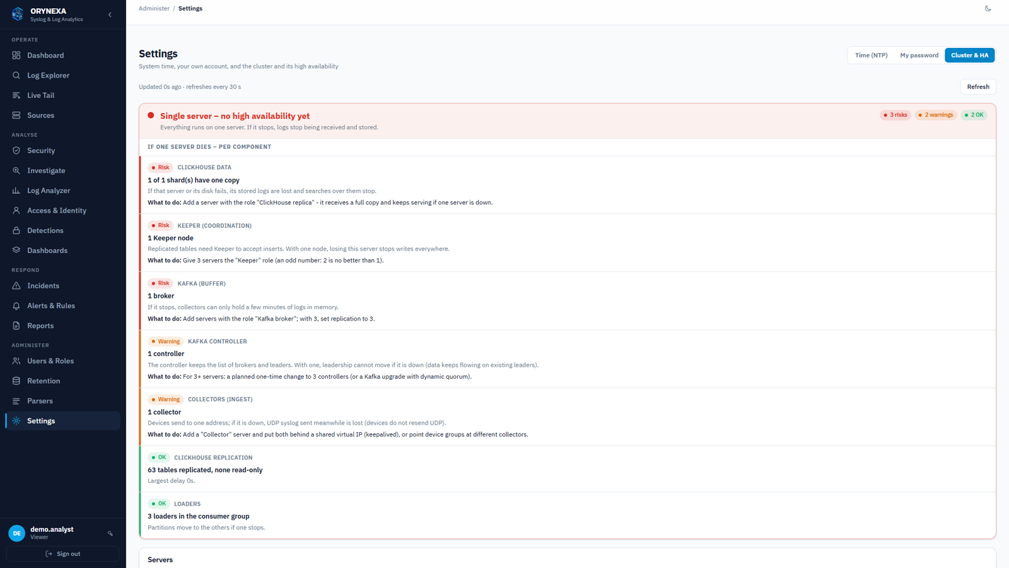Viewport: 1009px width, 568px height.
Task: Click the 2 warnings badge
Action: click(x=936, y=115)
